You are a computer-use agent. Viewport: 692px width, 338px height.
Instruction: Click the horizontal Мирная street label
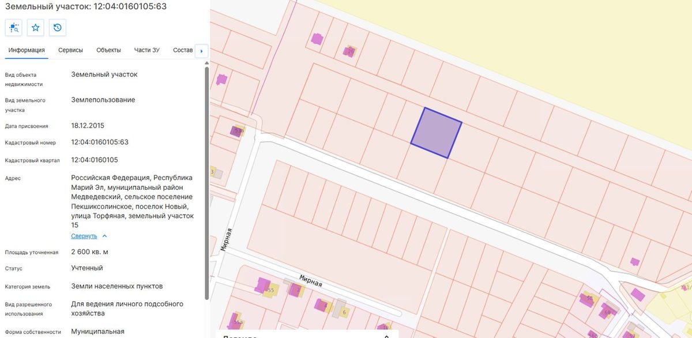click(310, 280)
